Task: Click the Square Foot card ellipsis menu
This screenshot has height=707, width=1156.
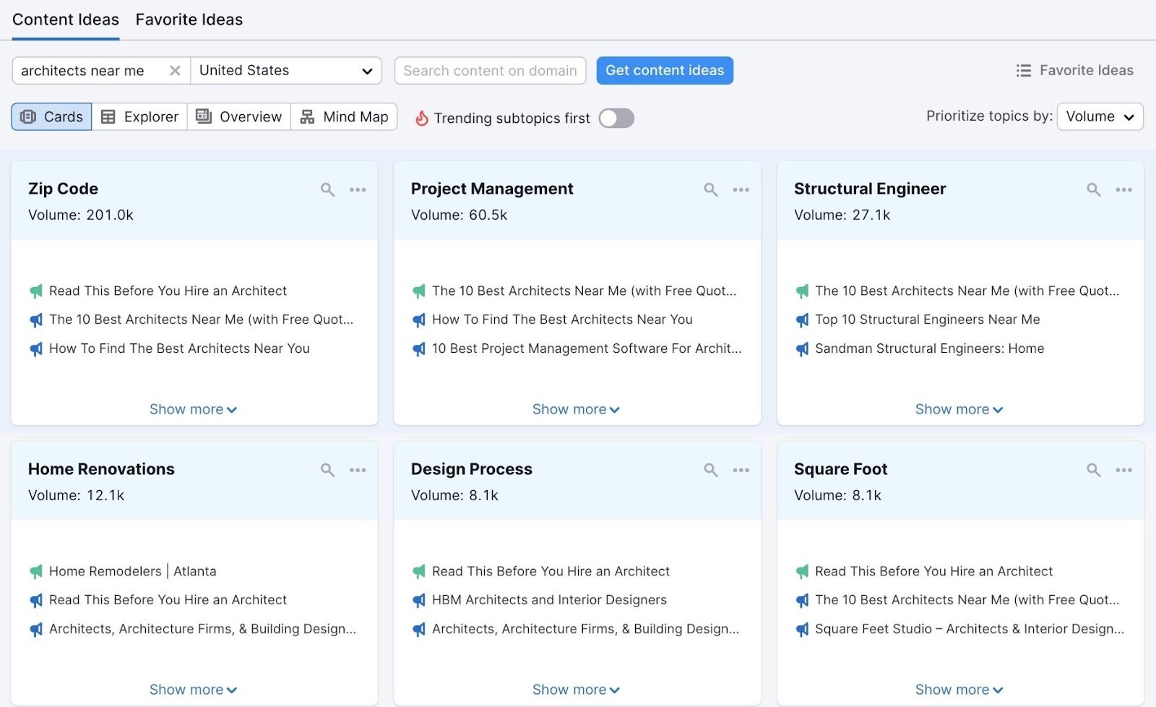Action: (1123, 469)
